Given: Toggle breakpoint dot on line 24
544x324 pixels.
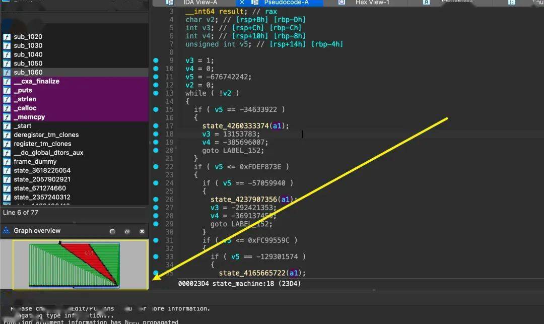Looking at the screenshot, I should [x=156, y=183].
